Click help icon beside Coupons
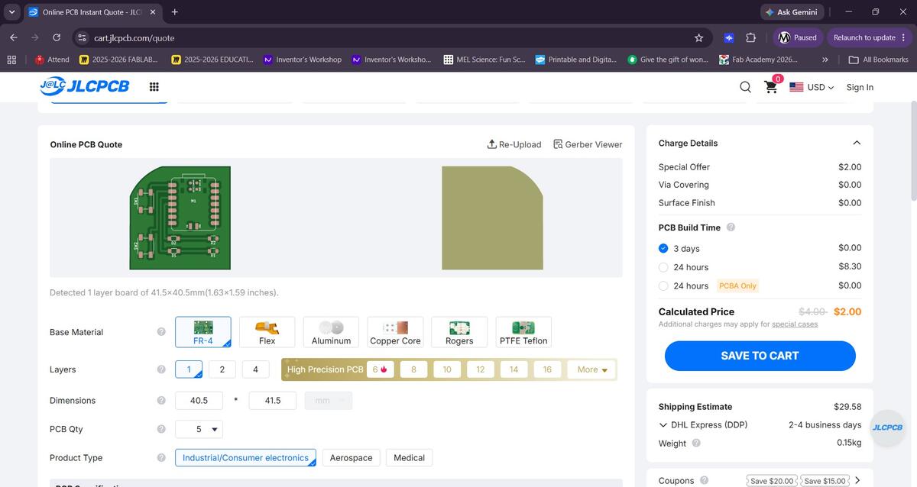Screen dimensions: 917x487 [704, 480]
